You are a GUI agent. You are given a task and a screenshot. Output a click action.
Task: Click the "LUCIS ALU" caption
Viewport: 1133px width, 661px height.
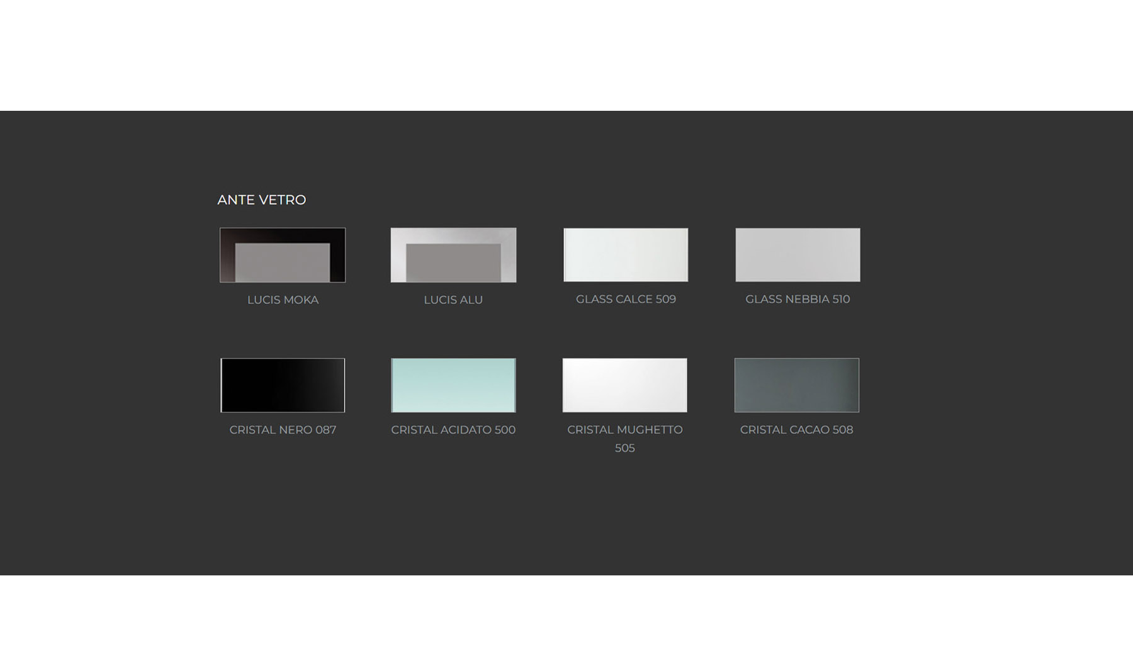coord(453,300)
